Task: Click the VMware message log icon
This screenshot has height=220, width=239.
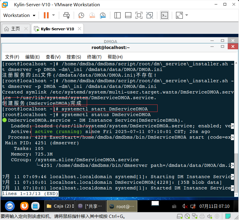Action: point(228,216)
